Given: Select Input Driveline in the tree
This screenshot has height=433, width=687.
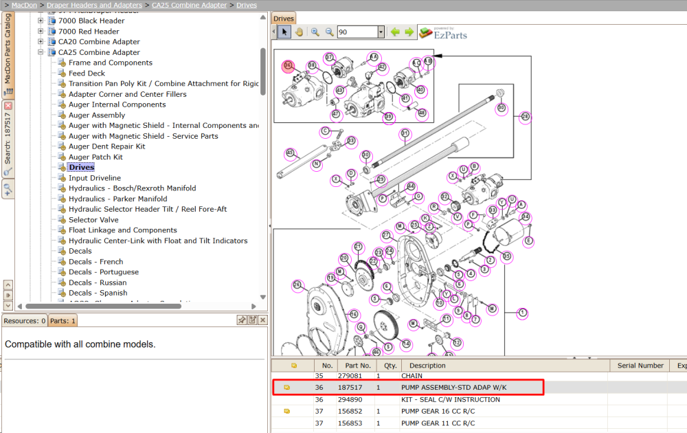Looking at the screenshot, I should tap(95, 178).
